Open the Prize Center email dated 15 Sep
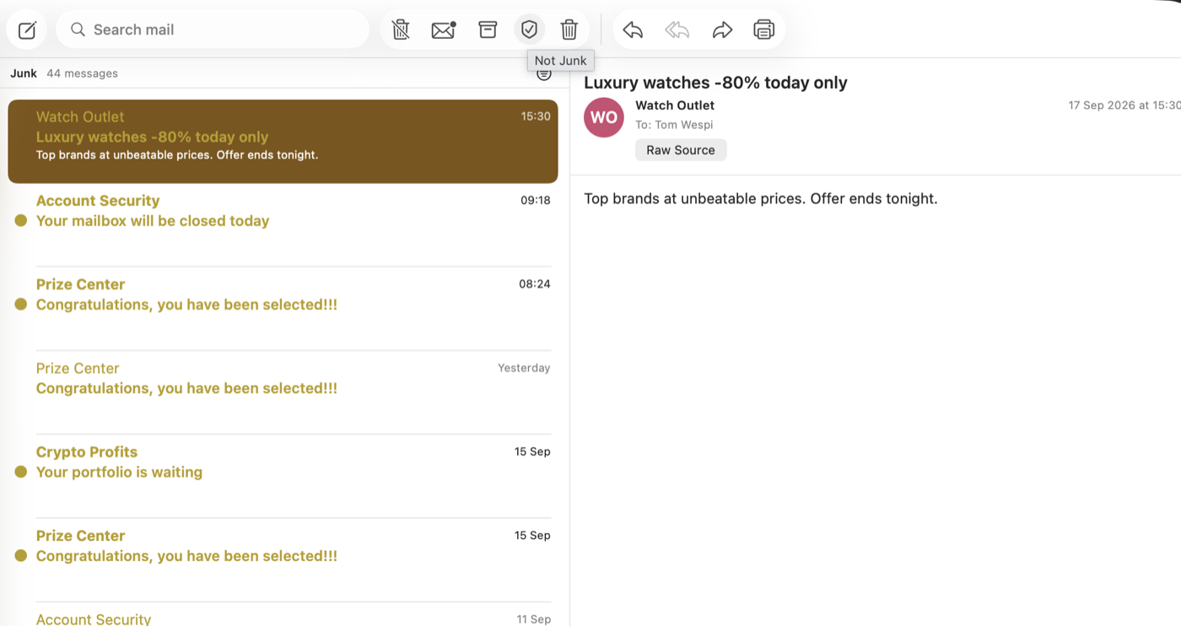The width and height of the screenshot is (1181, 626). tap(283, 559)
